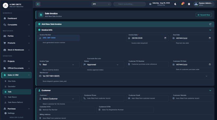Open the calculator icon in top bar
Image resolution: width=217 pixels, height=120 pixels.
(189, 4)
